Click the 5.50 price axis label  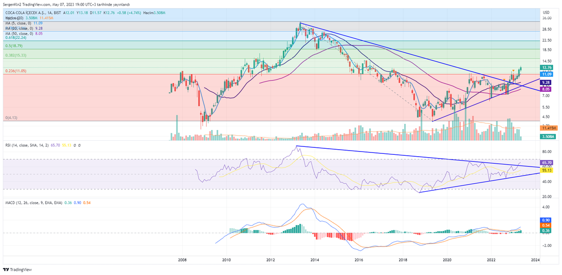(x=546, y=107)
